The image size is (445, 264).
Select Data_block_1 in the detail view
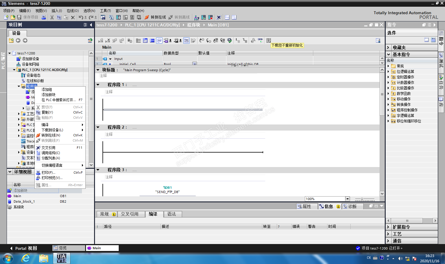(24, 201)
